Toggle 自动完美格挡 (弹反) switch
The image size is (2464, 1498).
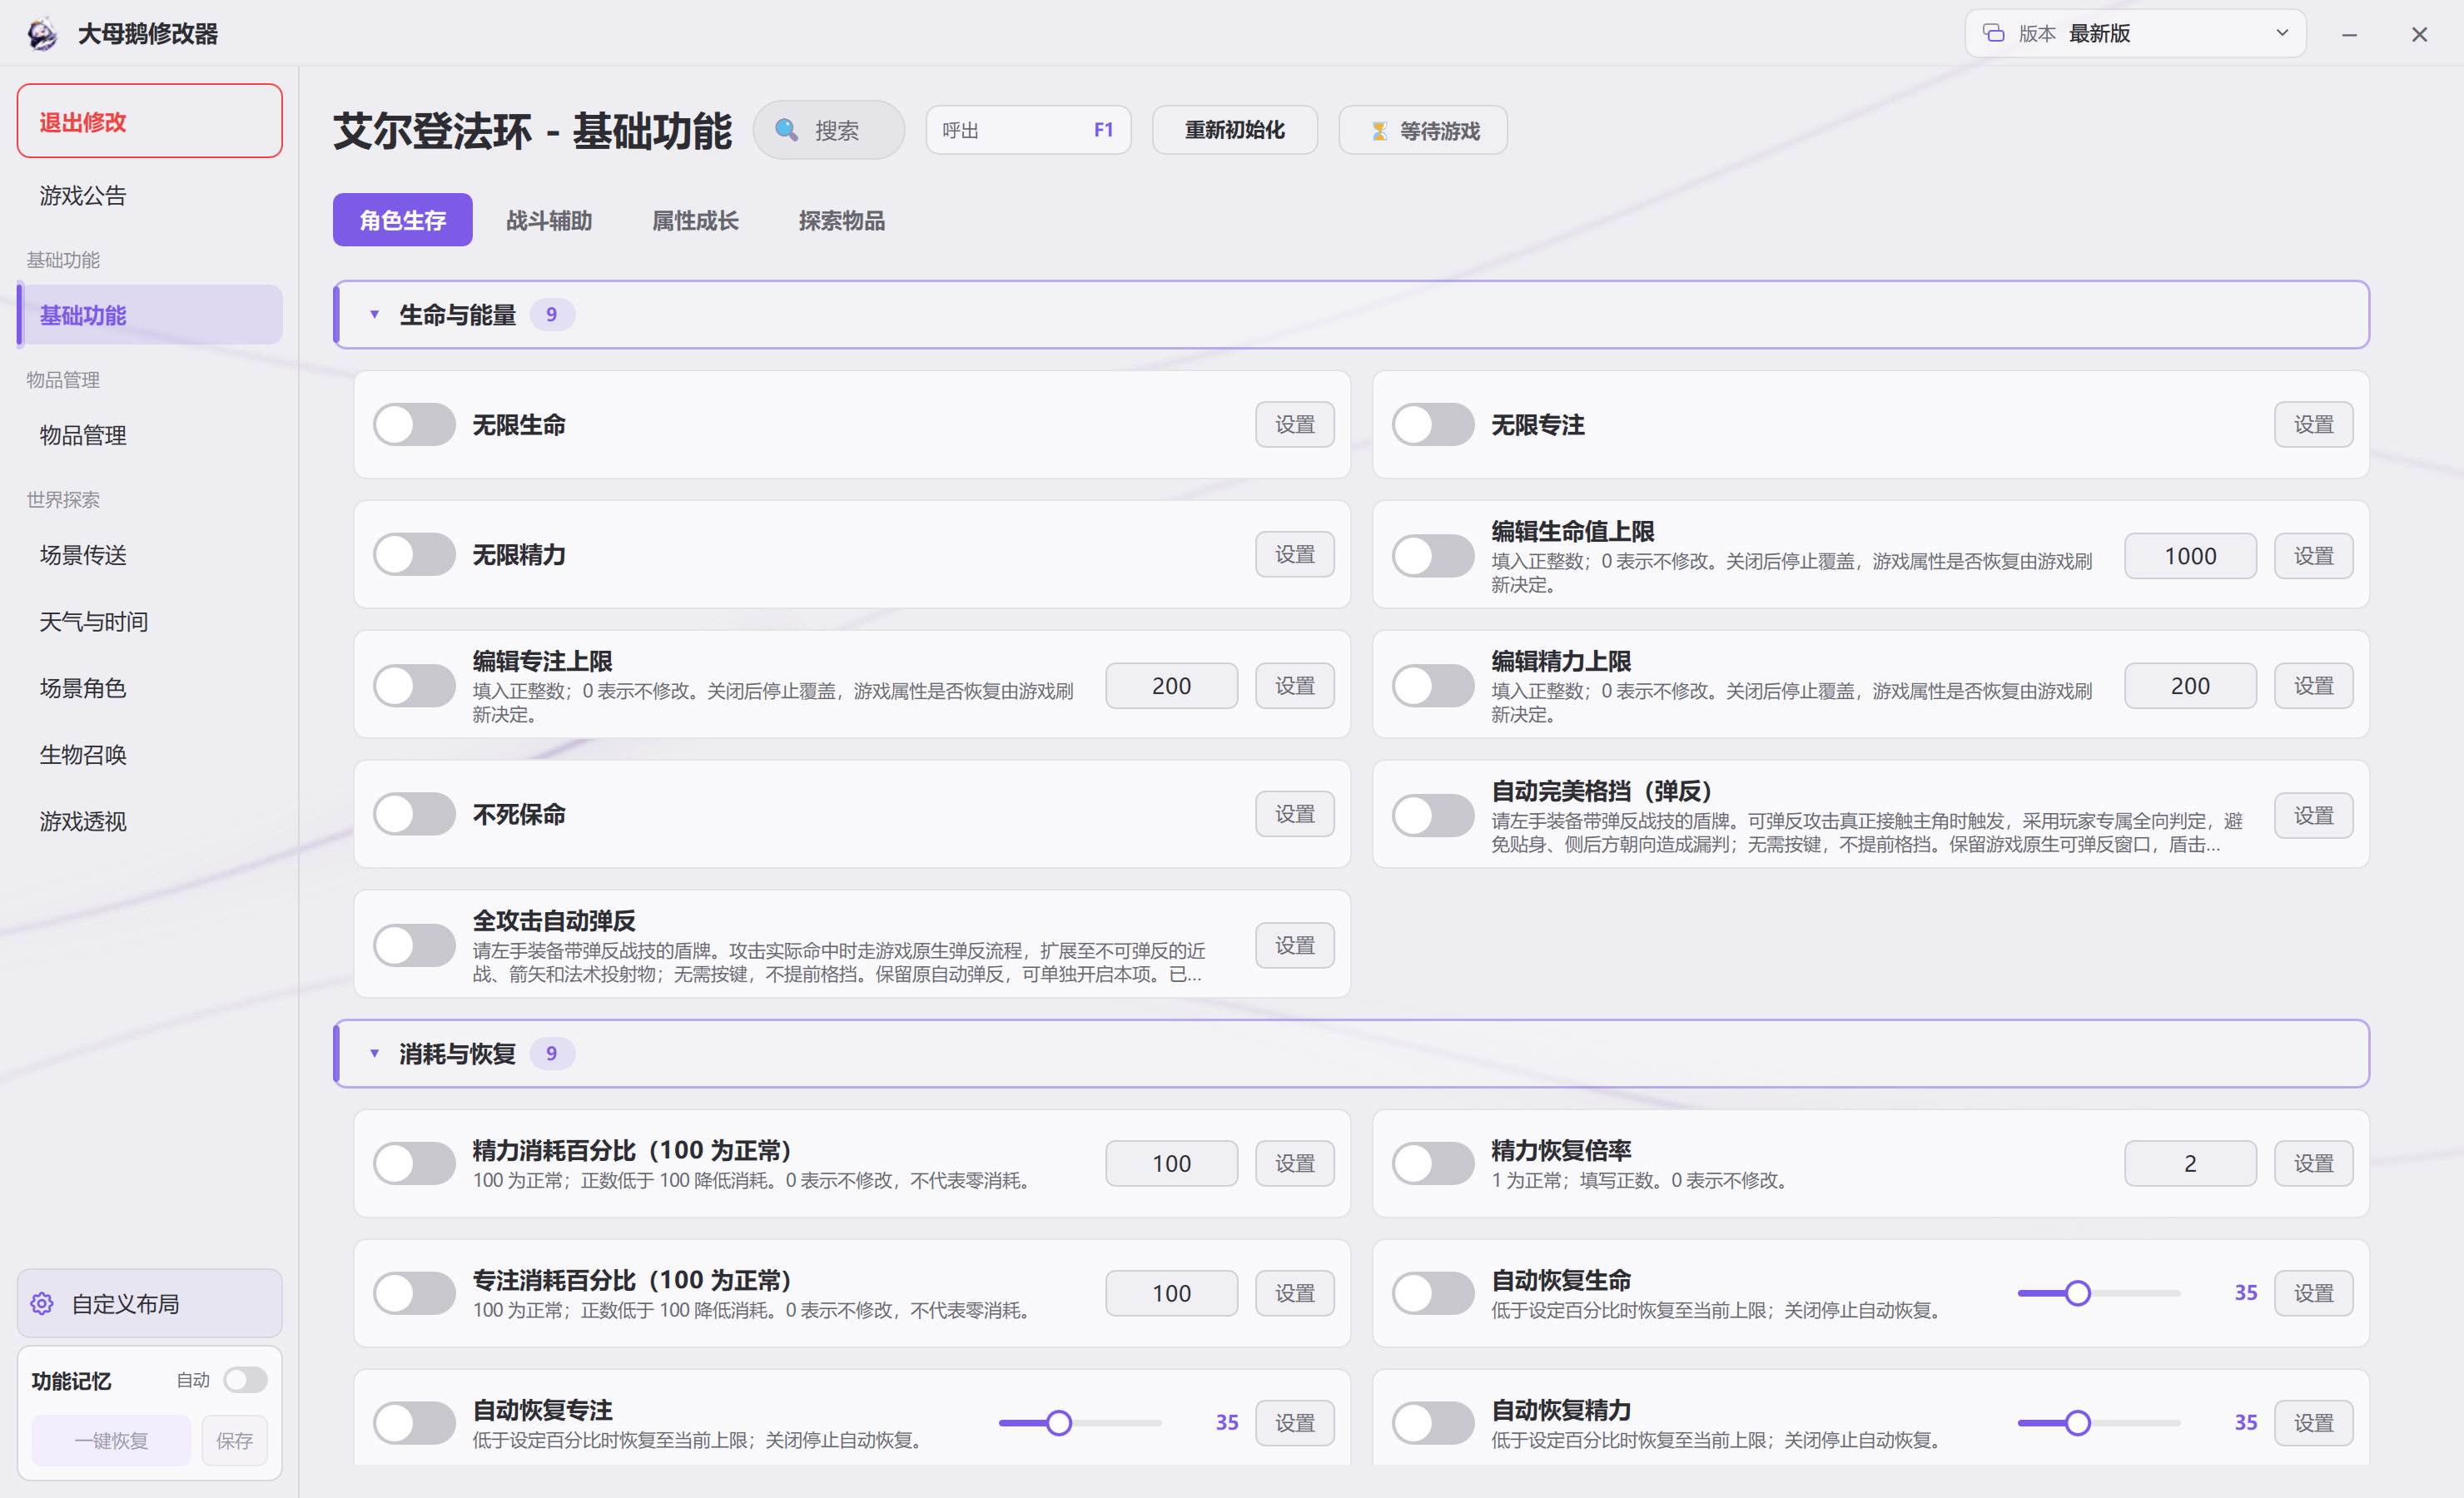pyautogui.click(x=1433, y=816)
